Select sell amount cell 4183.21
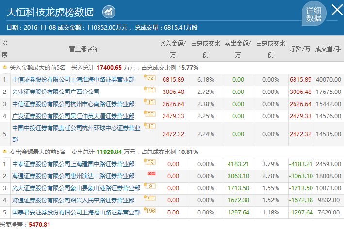344x229 pixels. point(238,164)
